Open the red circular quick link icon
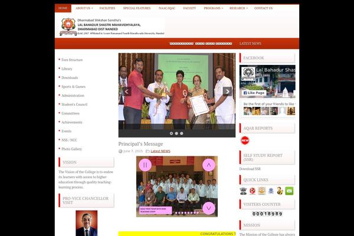The width and height of the screenshot is (354, 236). point(253,191)
